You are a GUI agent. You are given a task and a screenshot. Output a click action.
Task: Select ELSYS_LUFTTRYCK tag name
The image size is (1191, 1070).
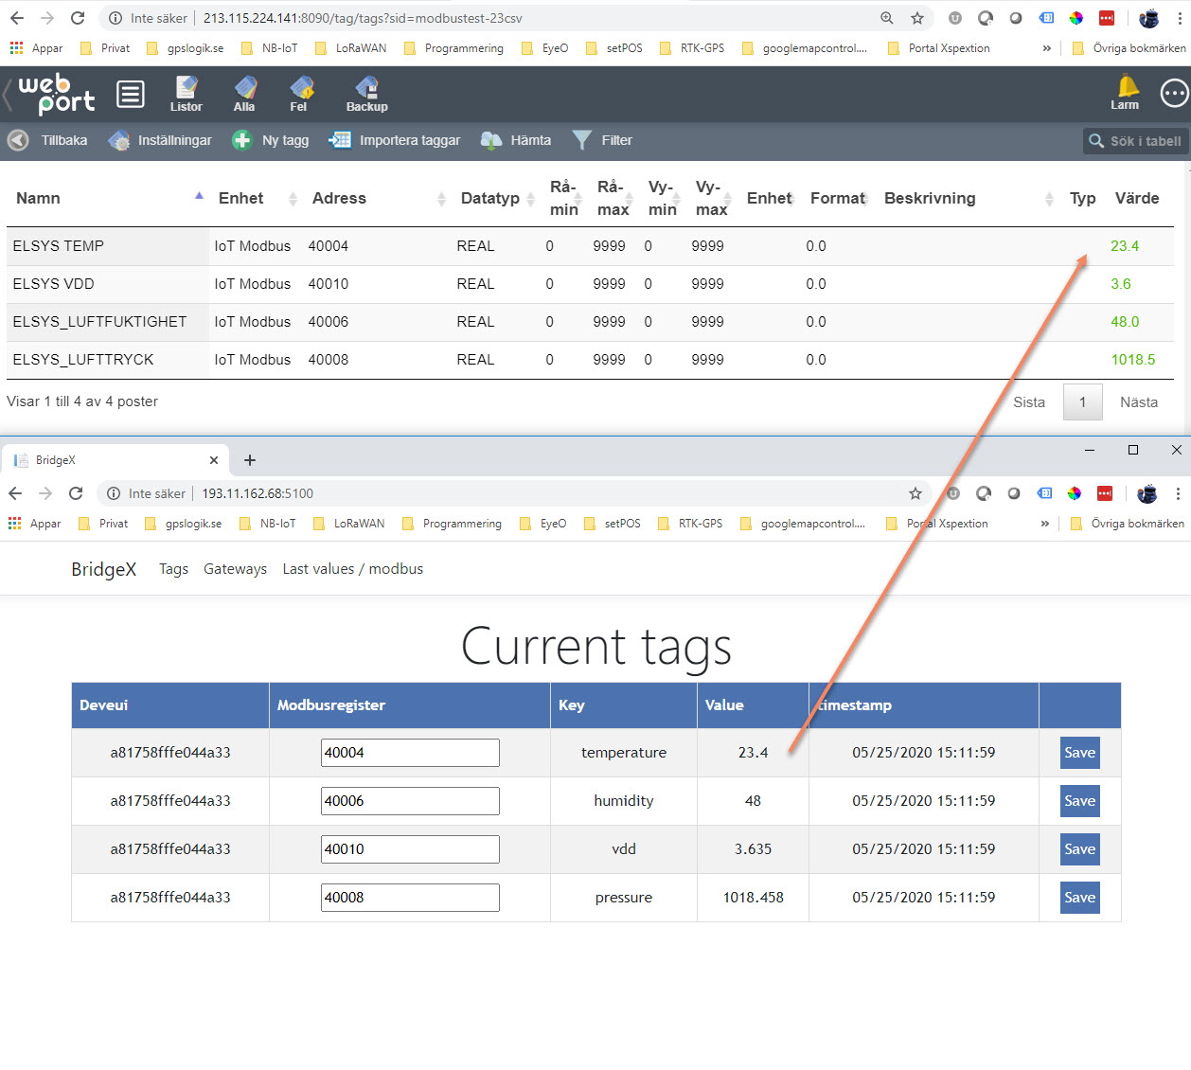(x=83, y=360)
